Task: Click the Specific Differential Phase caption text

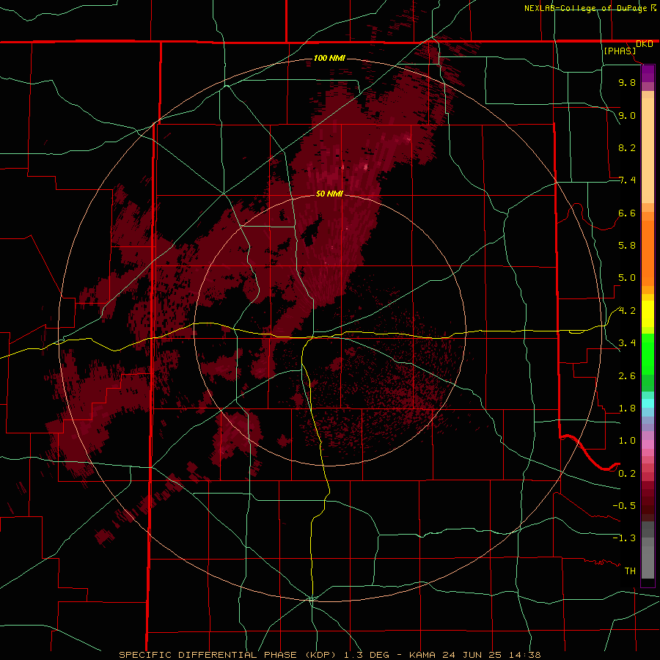Action: point(329,655)
